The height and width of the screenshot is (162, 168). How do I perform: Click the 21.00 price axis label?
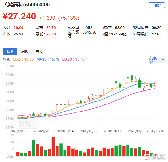tap(10, 101)
